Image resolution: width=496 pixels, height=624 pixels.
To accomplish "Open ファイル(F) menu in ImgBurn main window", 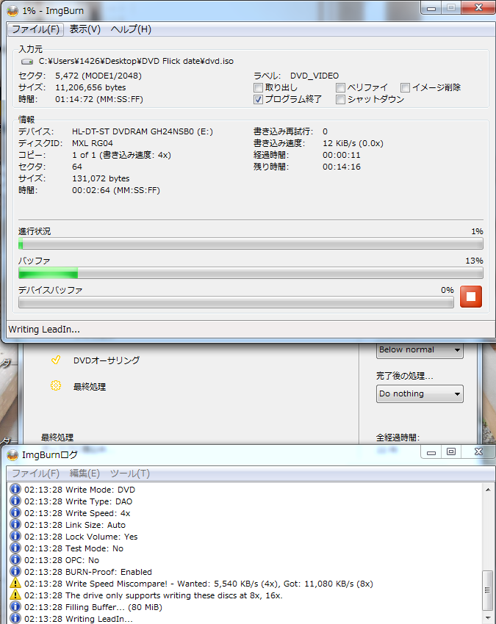I will 35,29.
